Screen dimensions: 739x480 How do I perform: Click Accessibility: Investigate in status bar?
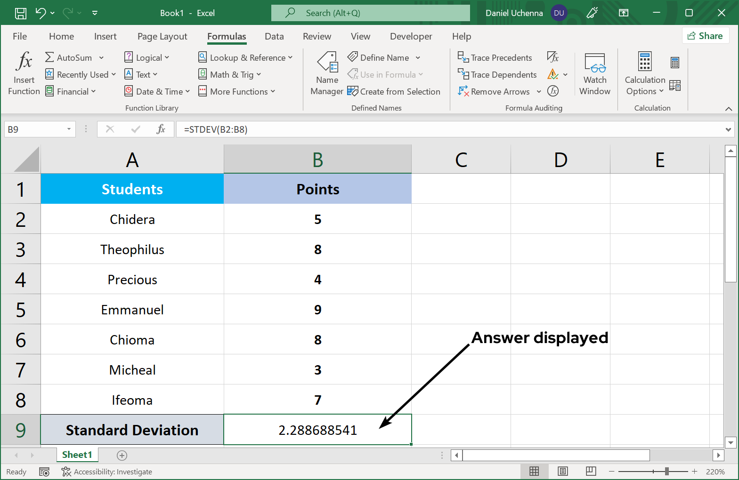tap(107, 472)
